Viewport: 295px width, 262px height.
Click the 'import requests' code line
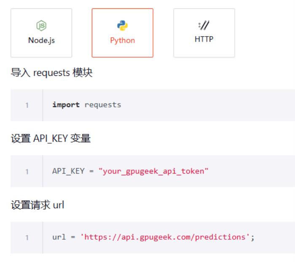point(87,105)
